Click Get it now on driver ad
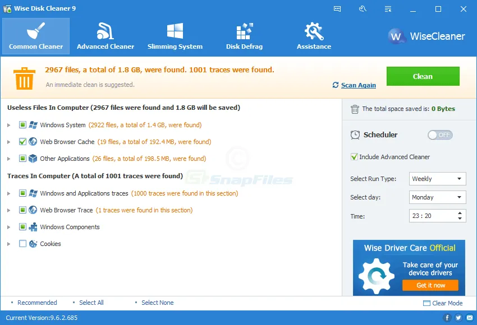The image size is (477, 325). coord(430,285)
